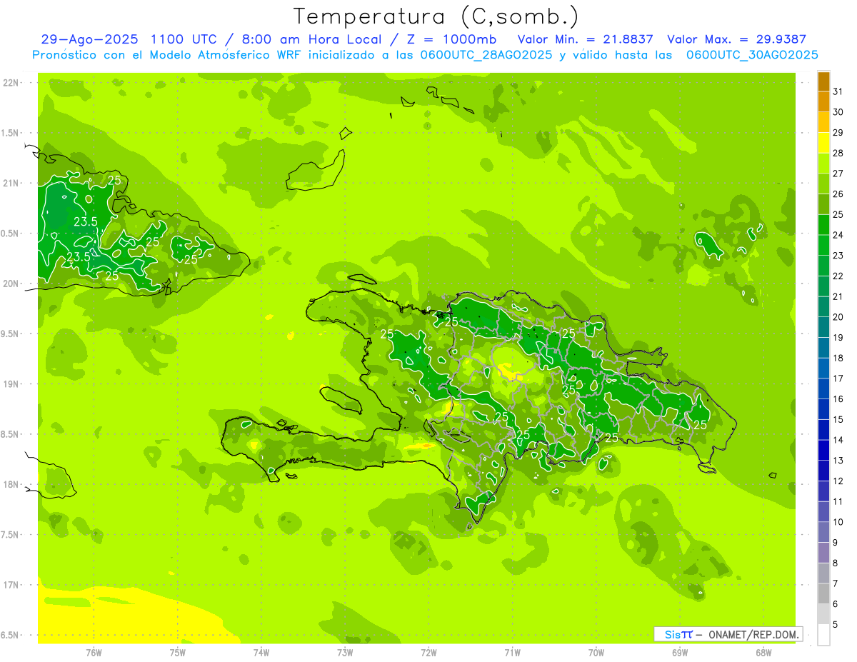Click the 22N latitude axis label
This screenshot has height=662, width=857.
coord(11,83)
